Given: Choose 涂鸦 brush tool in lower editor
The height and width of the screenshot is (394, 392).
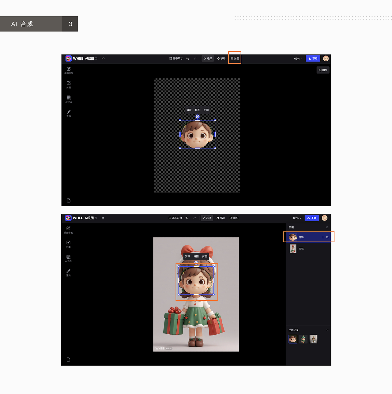Looking at the screenshot, I should [68, 272].
